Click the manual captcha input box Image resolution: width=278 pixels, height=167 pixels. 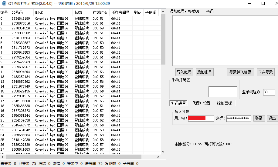pyautogui.click(x=223, y=92)
